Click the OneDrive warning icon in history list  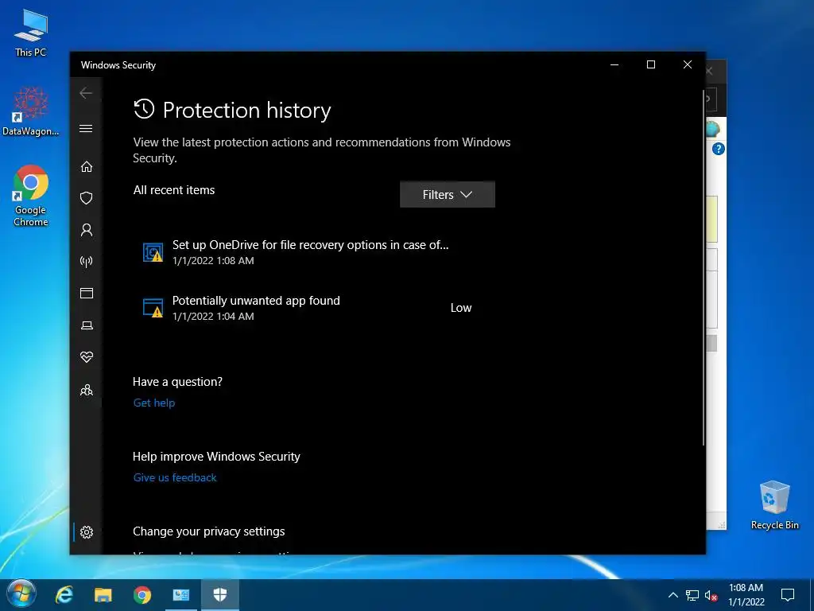point(153,252)
